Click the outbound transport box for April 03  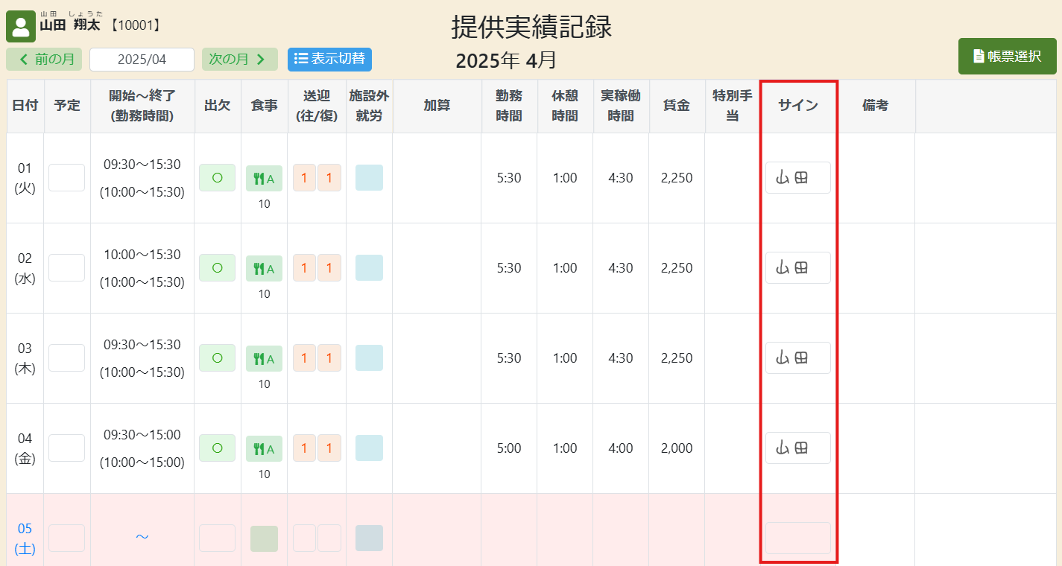point(304,358)
